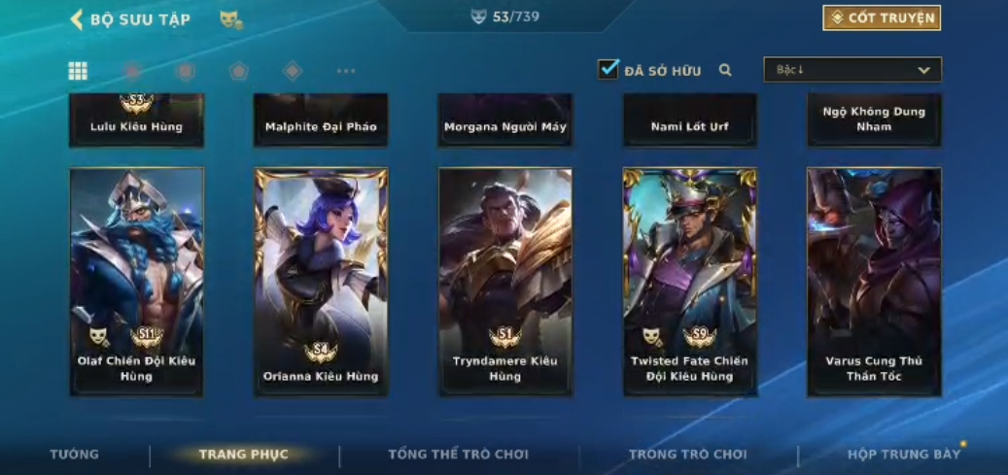Uncheck the Đã Sở Hữu checkbox

[608, 69]
